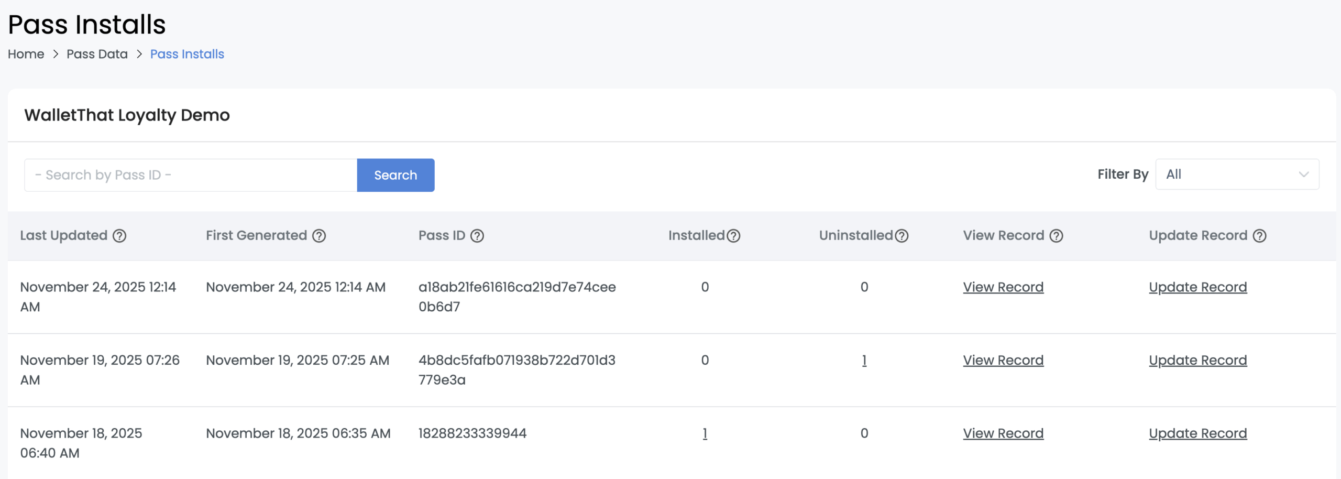
Task: Open the Pass ID column help icon
Action: click(477, 236)
